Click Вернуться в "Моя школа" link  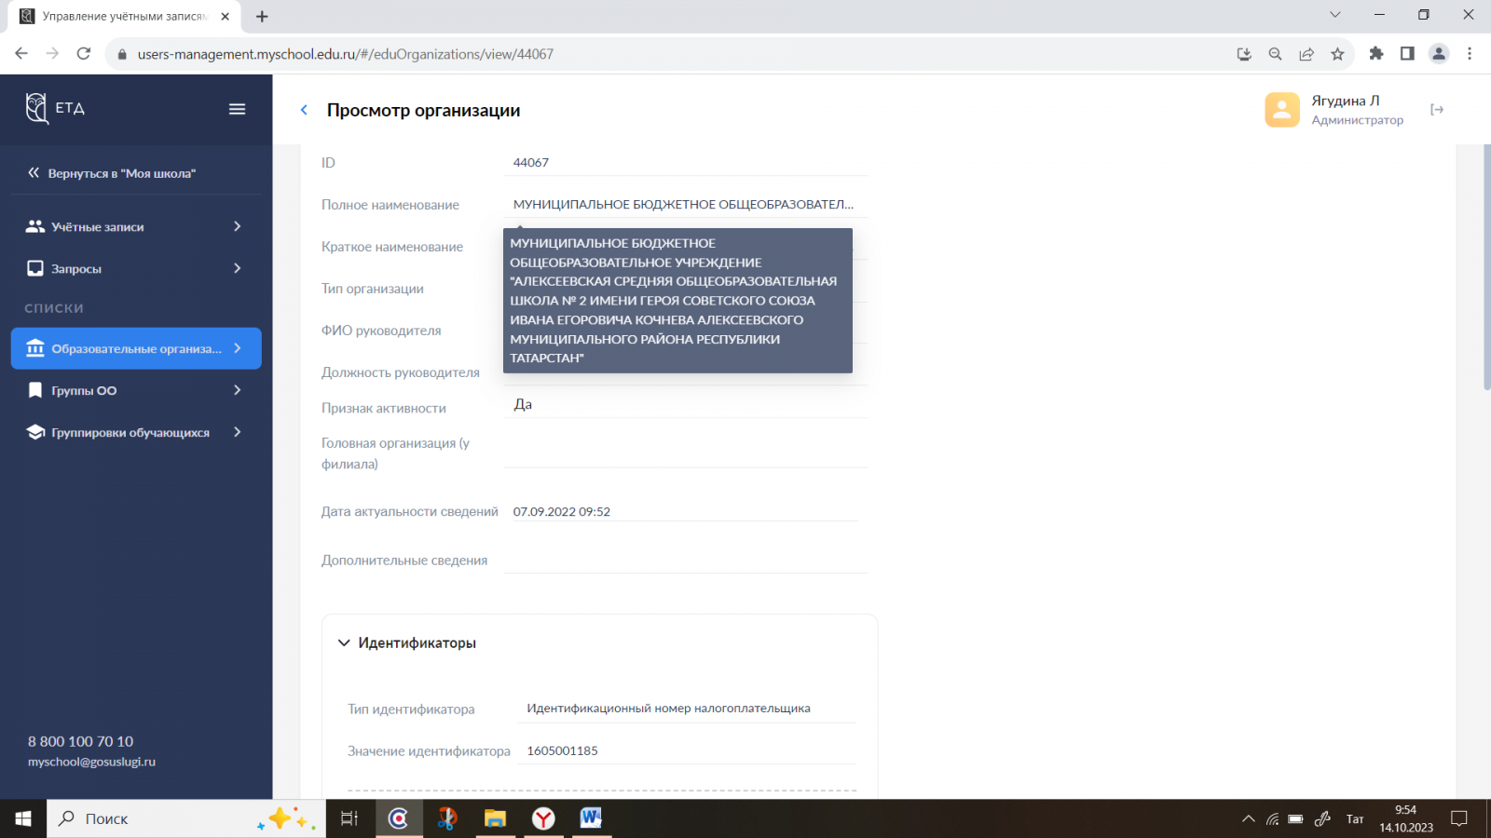tap(121, 173)
